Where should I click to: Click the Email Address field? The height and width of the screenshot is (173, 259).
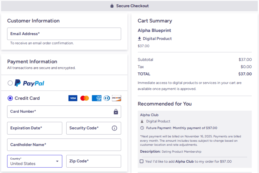(x=64, y=34)
